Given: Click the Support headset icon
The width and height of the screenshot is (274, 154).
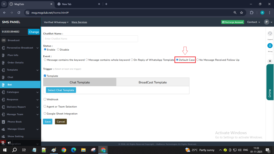Looking at the screenshot, I should coord(270,33).
